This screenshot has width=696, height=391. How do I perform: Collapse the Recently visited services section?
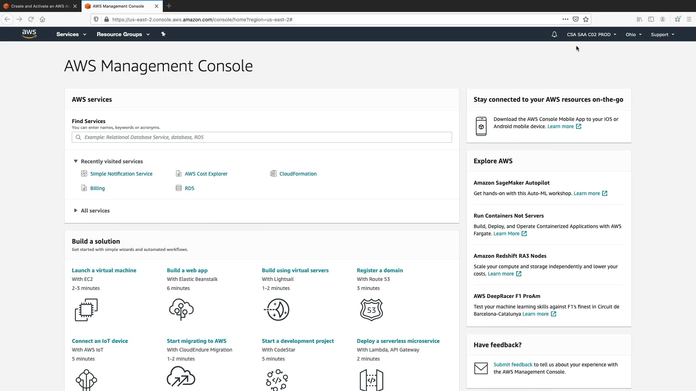[x=76, y=161]
